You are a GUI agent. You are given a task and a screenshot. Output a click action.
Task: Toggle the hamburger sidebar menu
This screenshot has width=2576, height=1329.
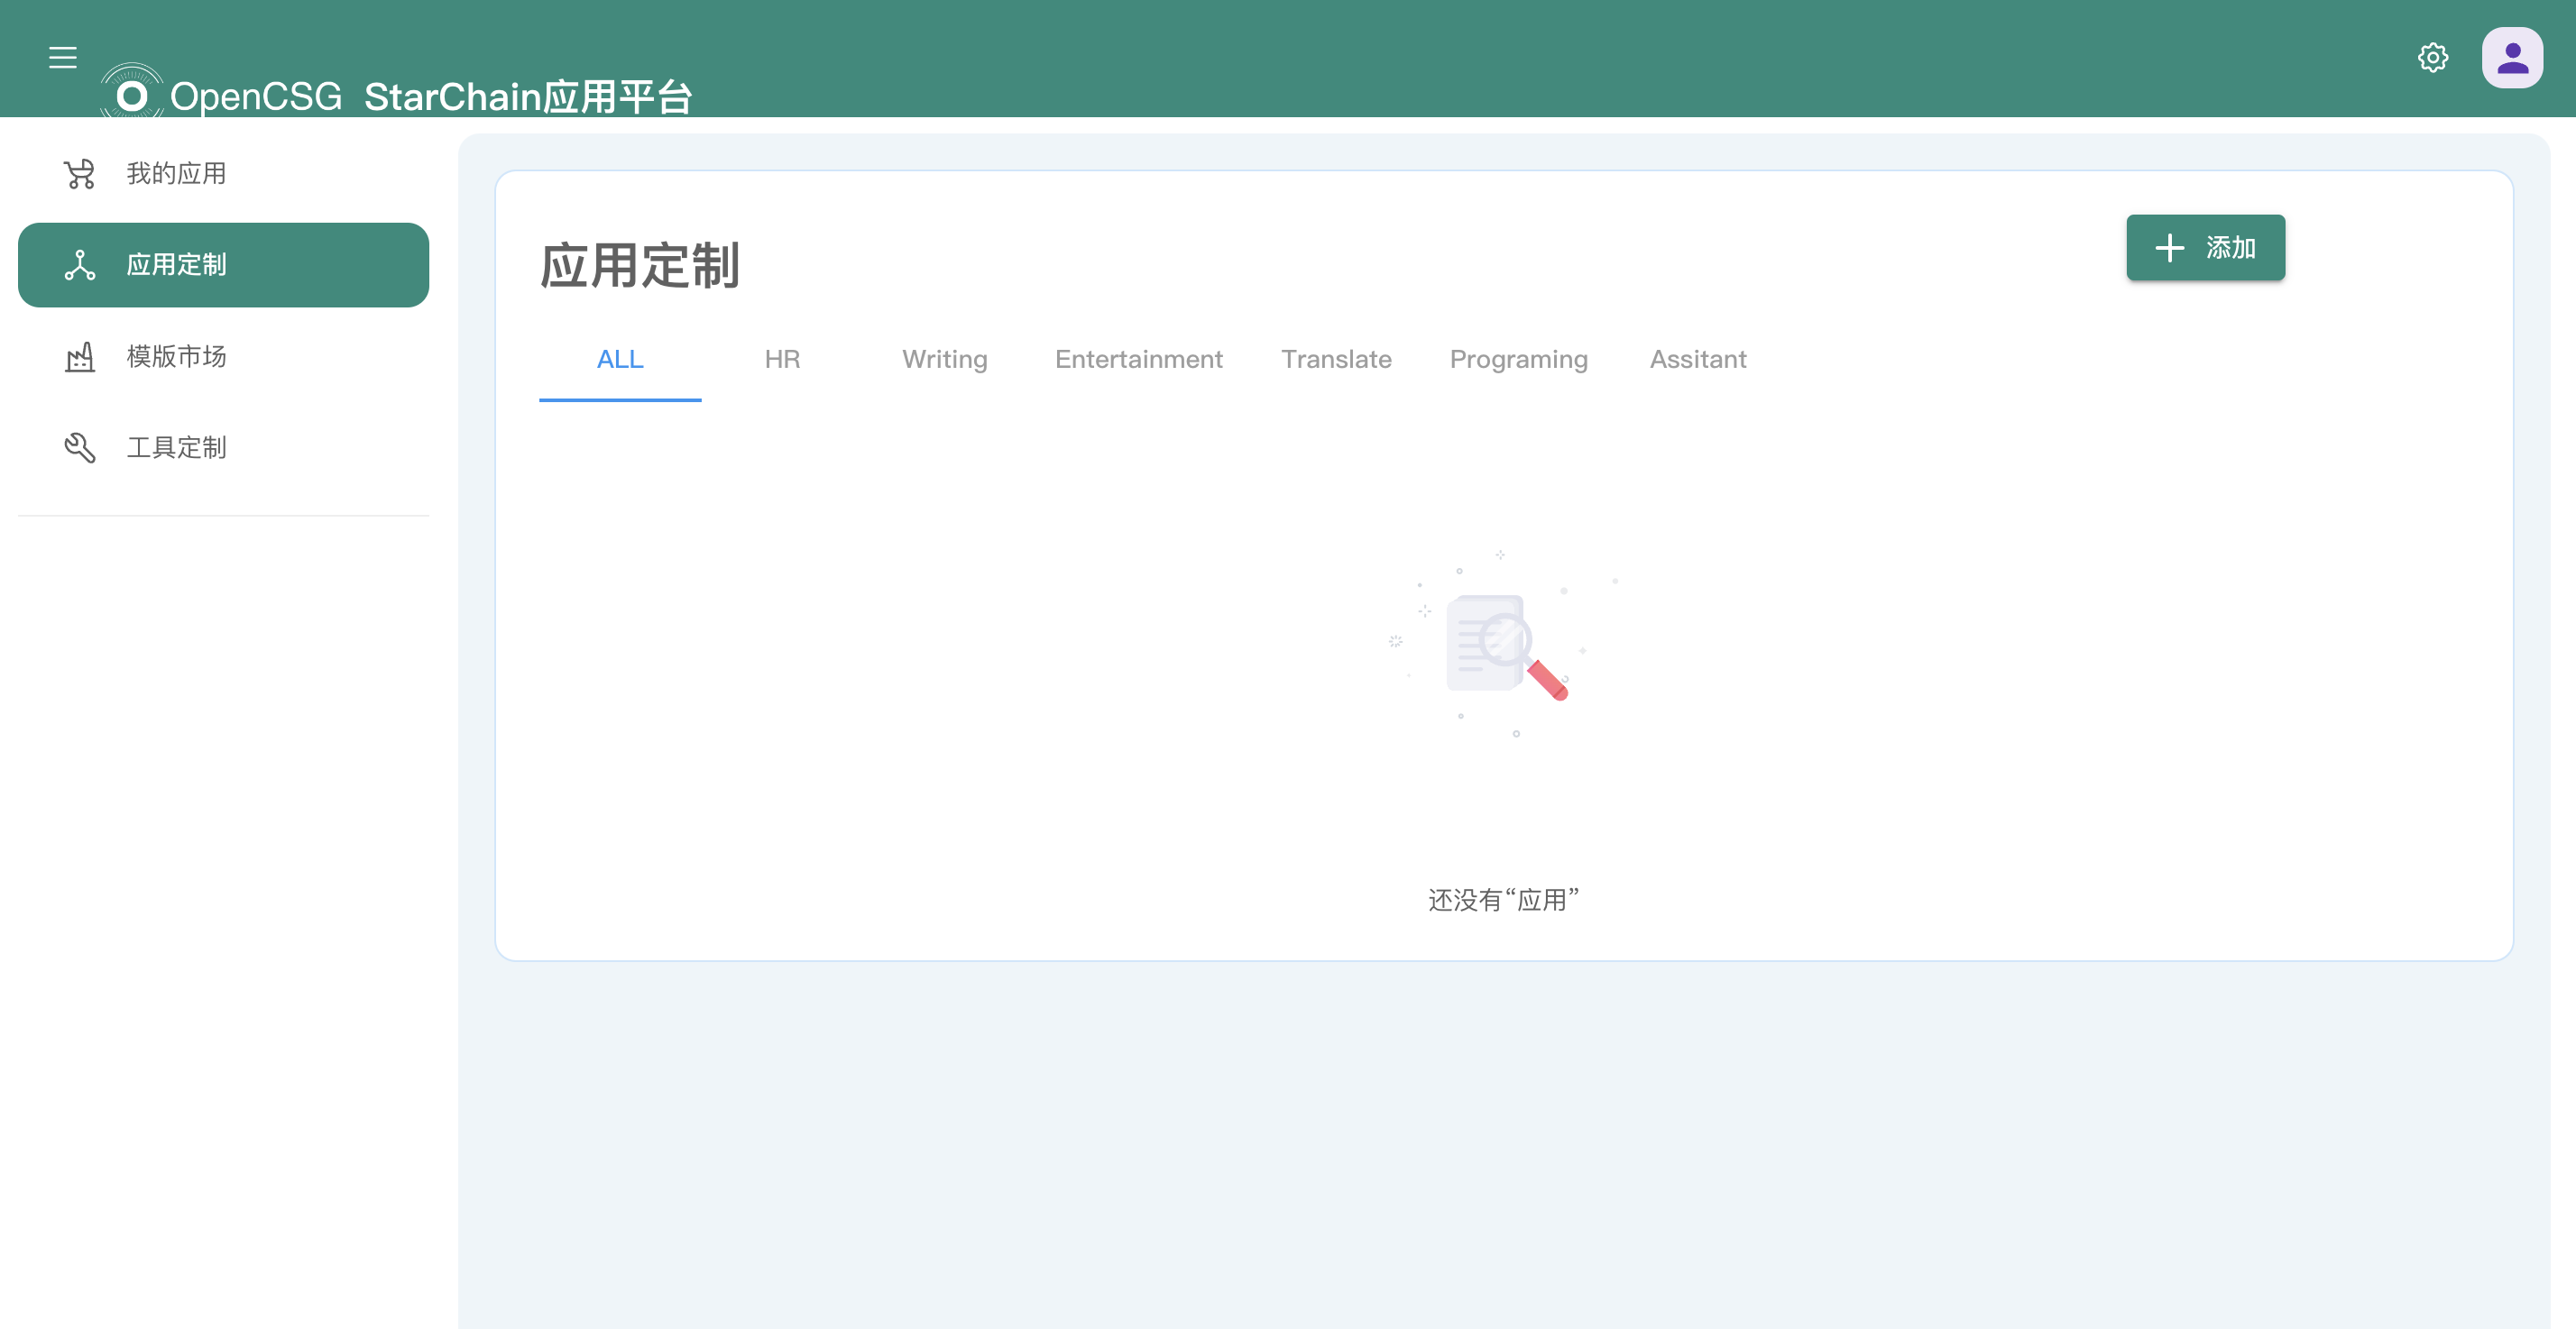coord(63,58)
